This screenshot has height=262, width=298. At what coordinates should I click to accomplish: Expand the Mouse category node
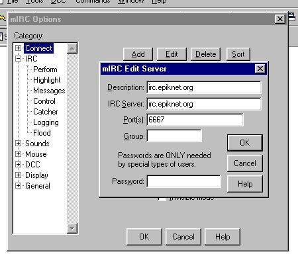point(18,154)
